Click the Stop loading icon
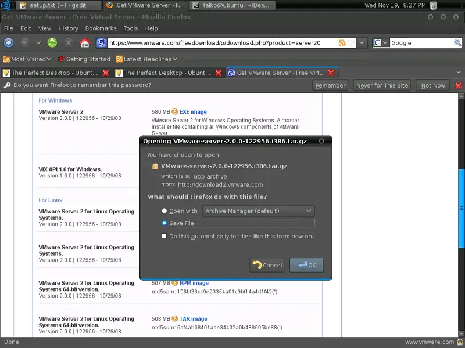This screenshot has width=465, height=348. 69,43
